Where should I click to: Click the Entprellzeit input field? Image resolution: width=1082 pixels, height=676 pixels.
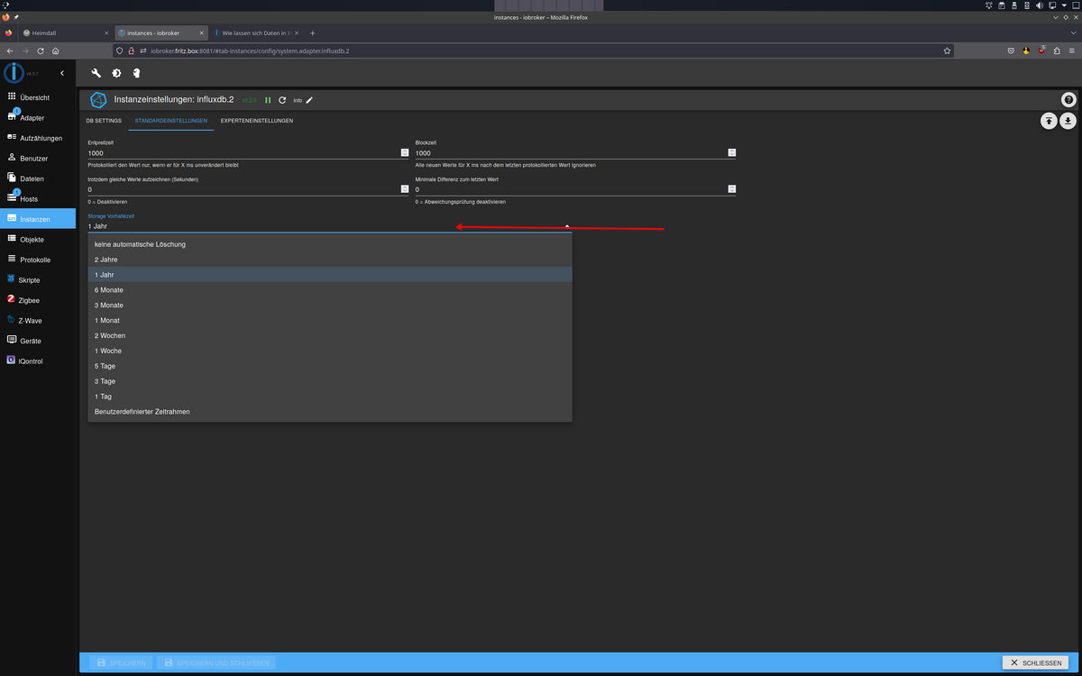click(x=248, y=153)
